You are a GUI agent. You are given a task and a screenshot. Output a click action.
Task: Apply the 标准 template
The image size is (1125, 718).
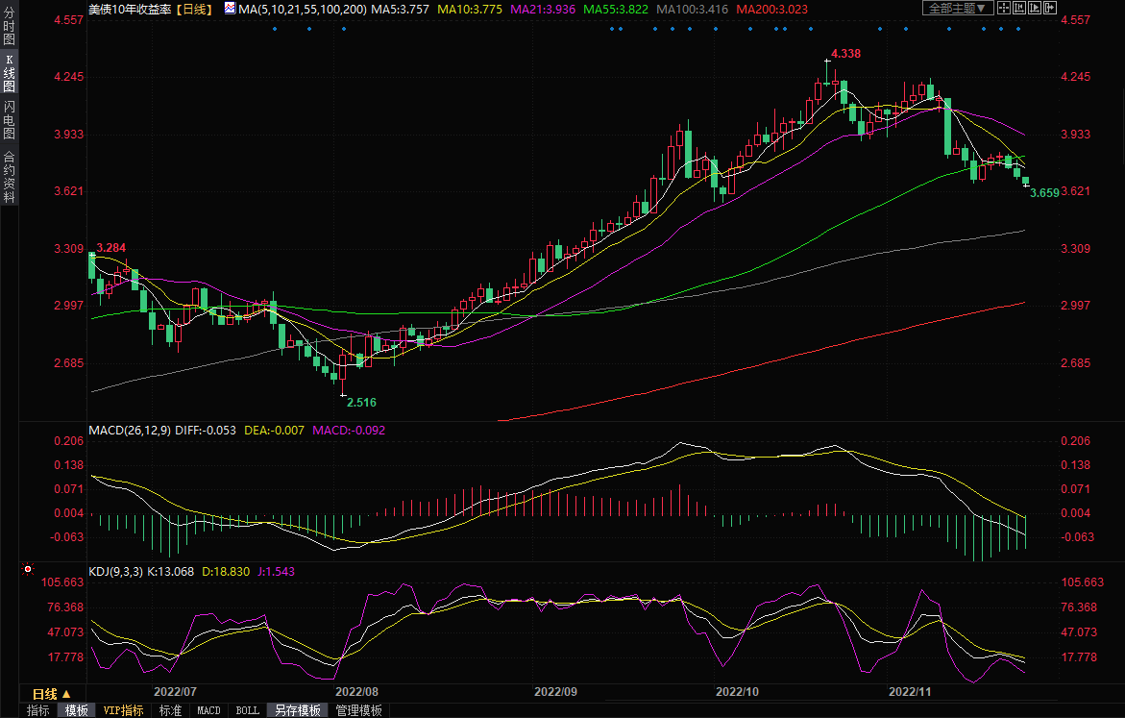[x=170, y=710]
